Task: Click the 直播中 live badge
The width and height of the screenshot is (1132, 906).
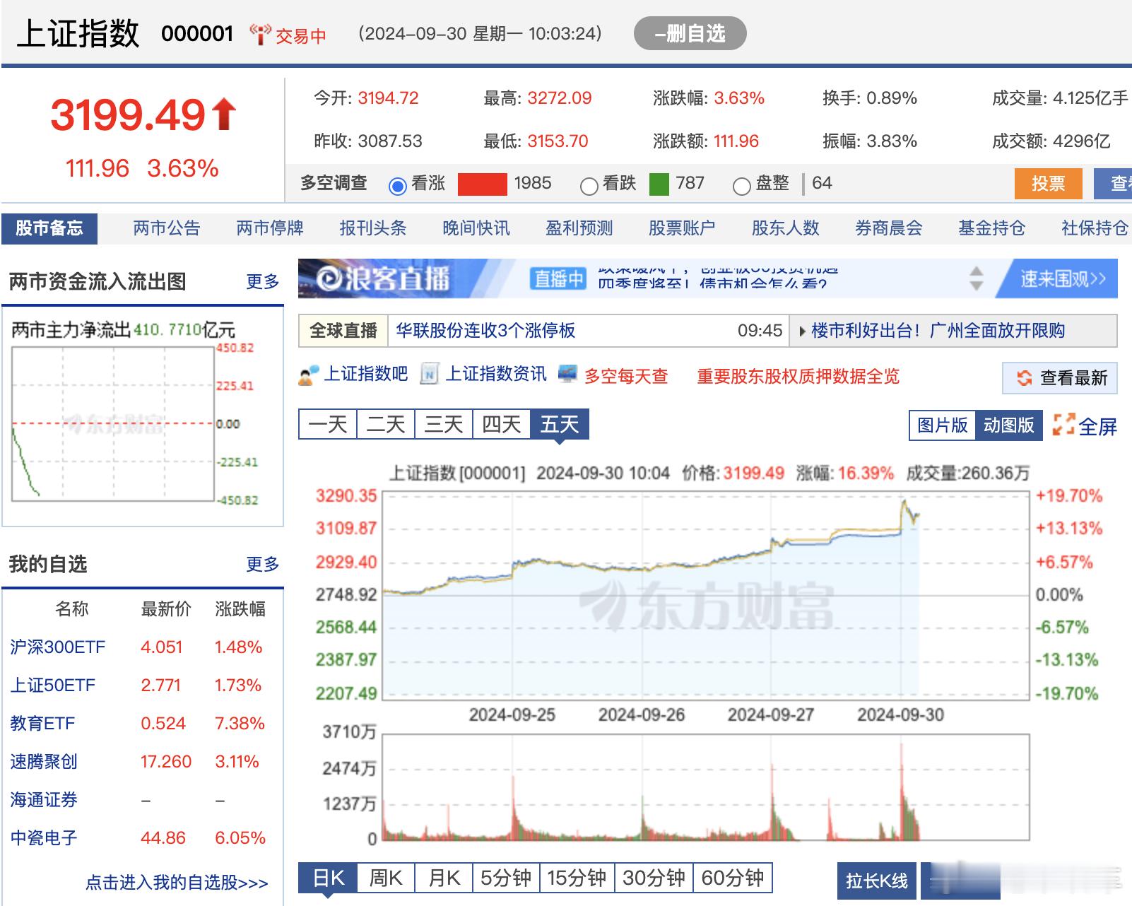Action: click(558, 279)
